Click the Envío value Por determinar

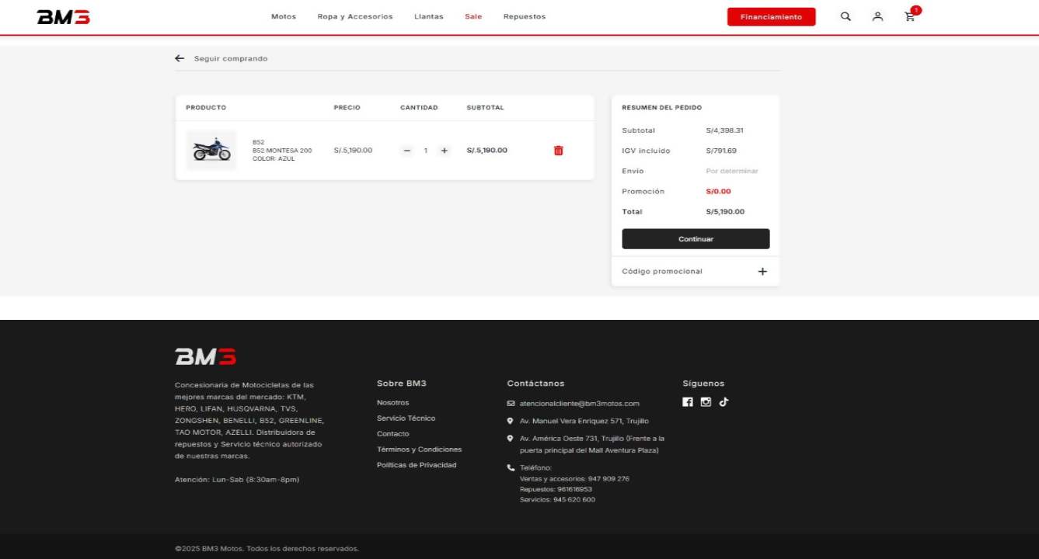pos(732,171)
